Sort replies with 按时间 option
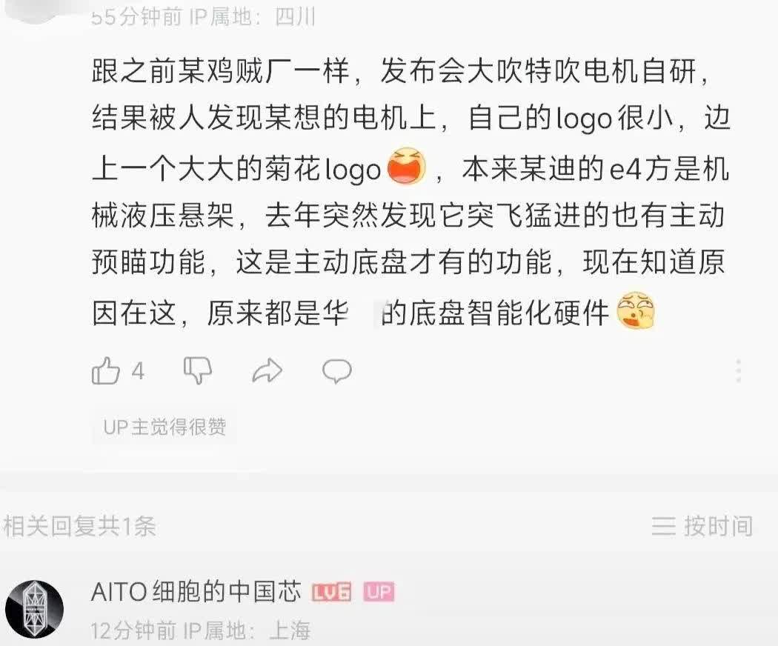 click(x=719, y=526)
